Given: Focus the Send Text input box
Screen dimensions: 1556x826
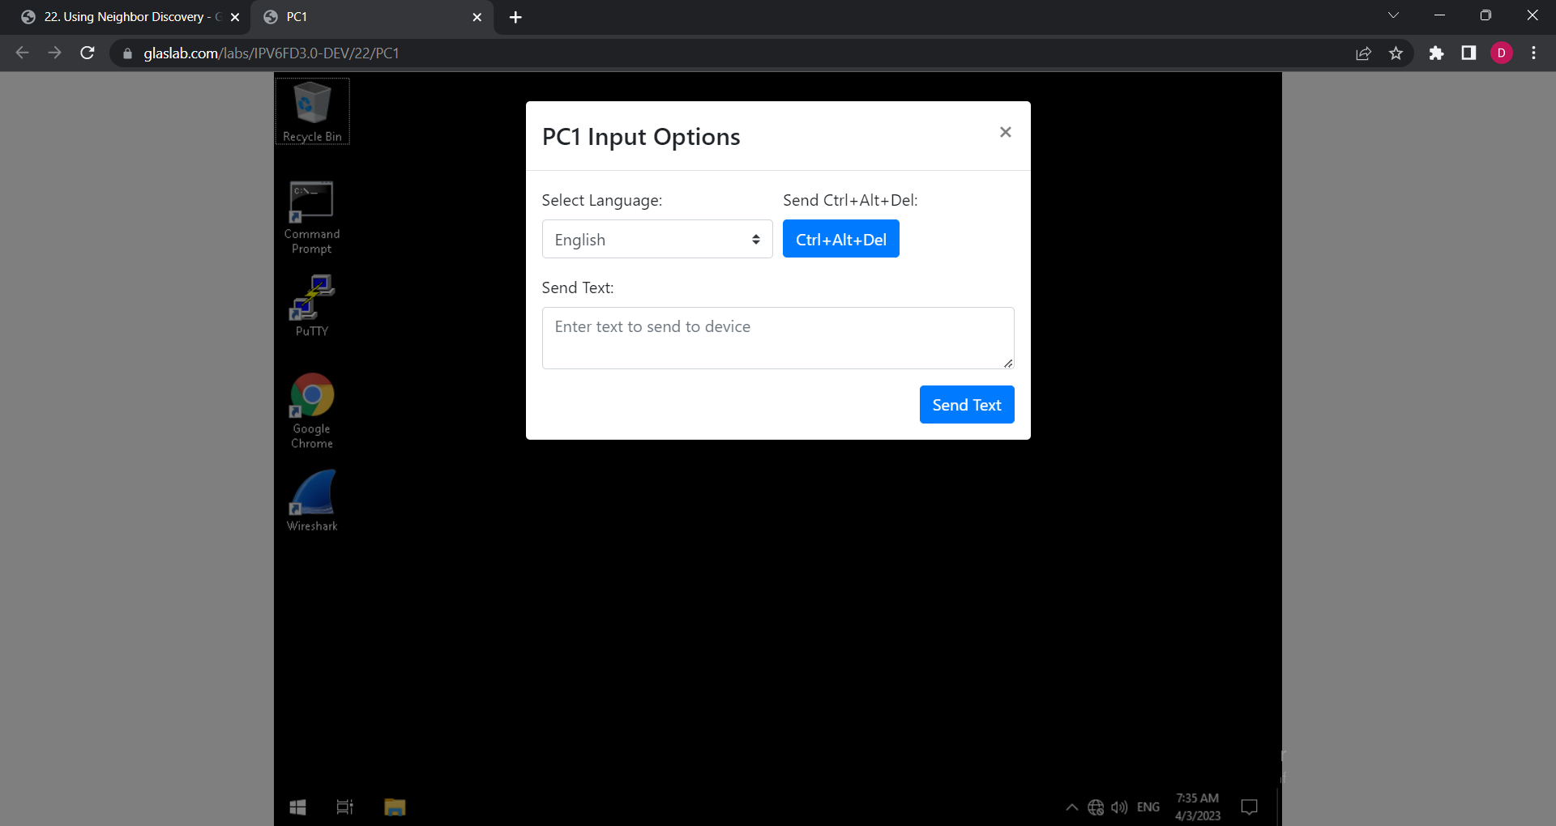Looking at the screenshot, I should pyautogui.click(x=777, y=338).
